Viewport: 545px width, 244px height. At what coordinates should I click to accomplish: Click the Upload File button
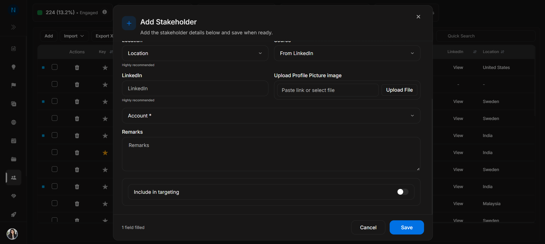(399, 90)
